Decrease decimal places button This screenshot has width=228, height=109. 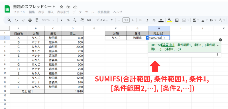click(75, 20)
